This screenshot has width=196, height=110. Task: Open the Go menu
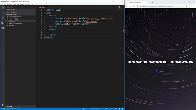click(x=18, y=4)
